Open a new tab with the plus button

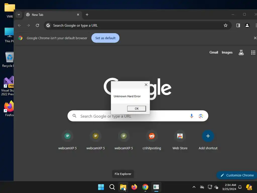pyautogui.click(x=87, y=15)
